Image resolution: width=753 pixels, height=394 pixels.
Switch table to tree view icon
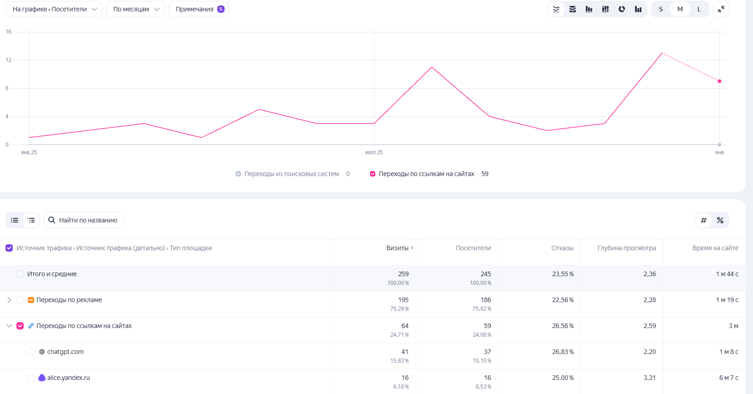(x=31, y=220)
